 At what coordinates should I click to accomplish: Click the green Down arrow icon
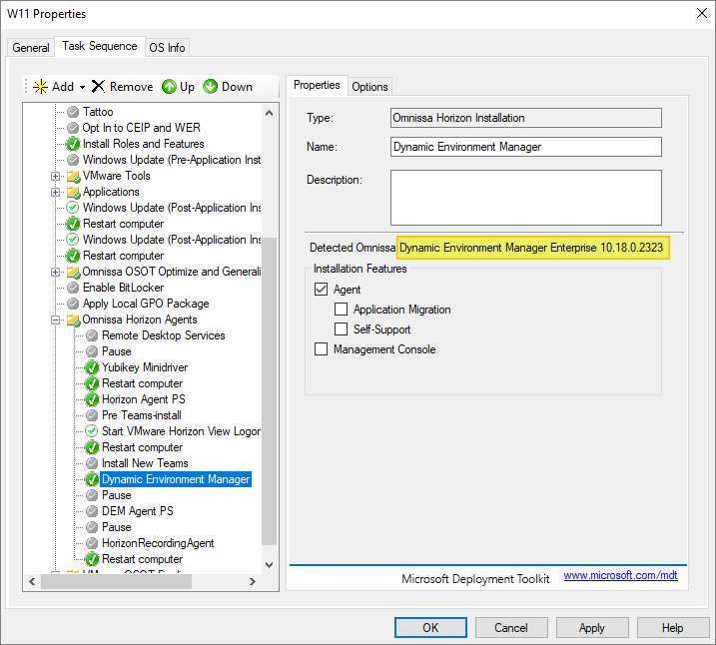coord(211,87)
